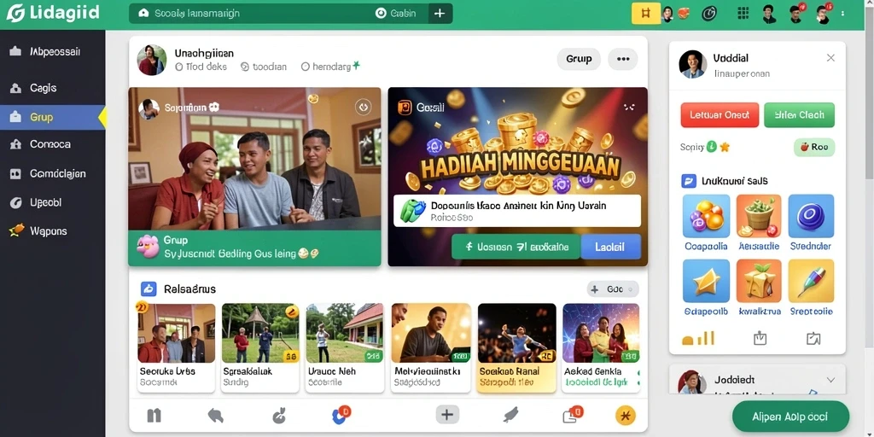Image resolution: width=874 pixels, height=437 pixels.
Task: Click the Roe tag with apple icon
Action: coord(813,147)
